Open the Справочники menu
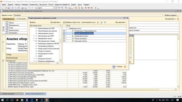 (34, 5)
